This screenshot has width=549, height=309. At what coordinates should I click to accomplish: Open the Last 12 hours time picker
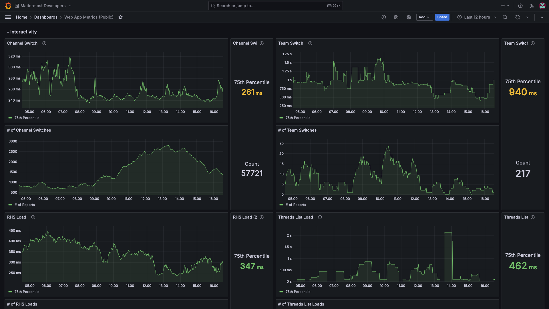coord(477,17)
